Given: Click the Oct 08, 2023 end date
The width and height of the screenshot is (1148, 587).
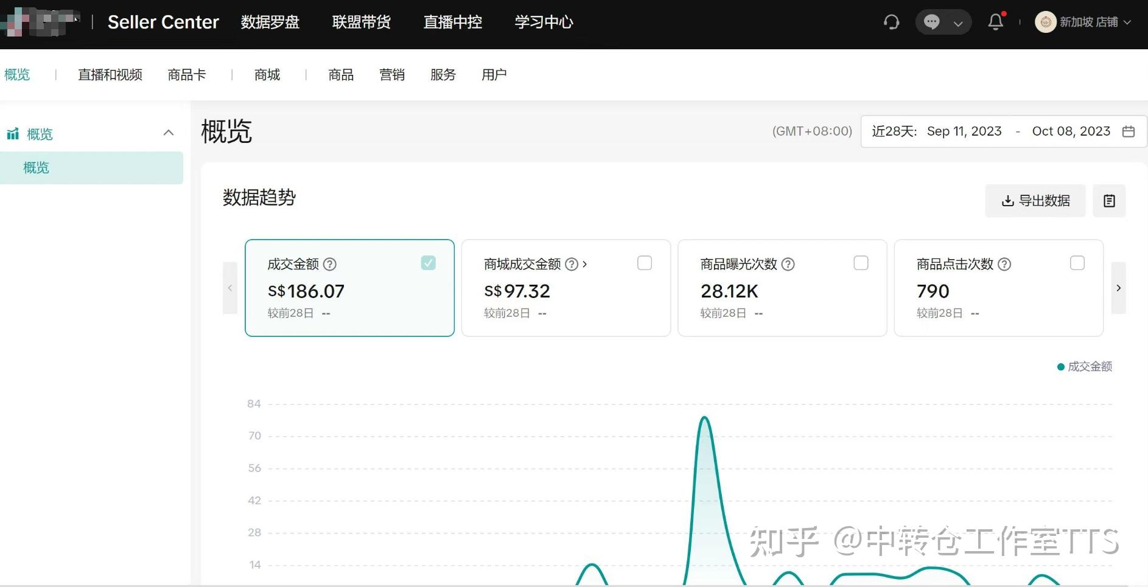Looking at the screenshot, I should tap(1071, 131).
